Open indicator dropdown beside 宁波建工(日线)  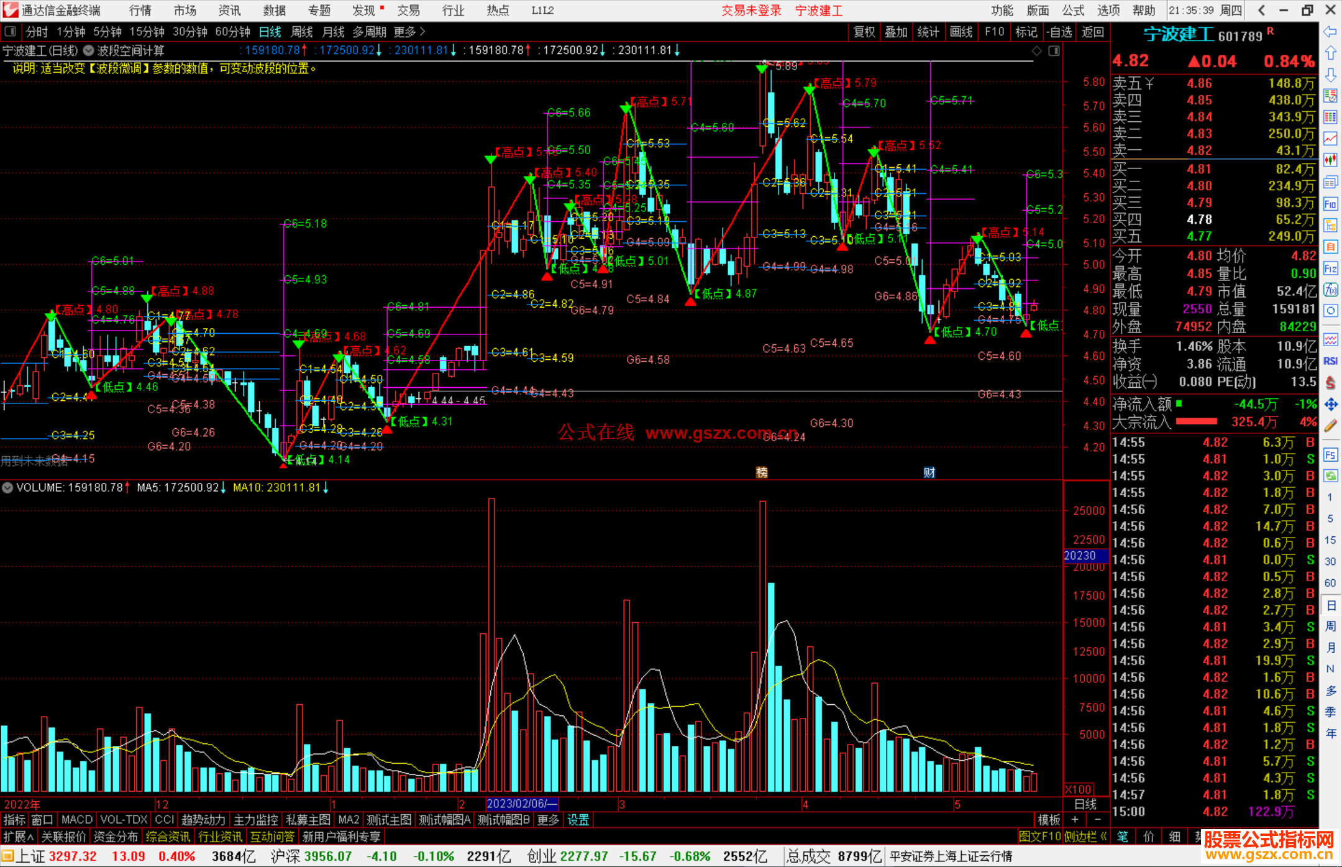click(x=89, y=50)
